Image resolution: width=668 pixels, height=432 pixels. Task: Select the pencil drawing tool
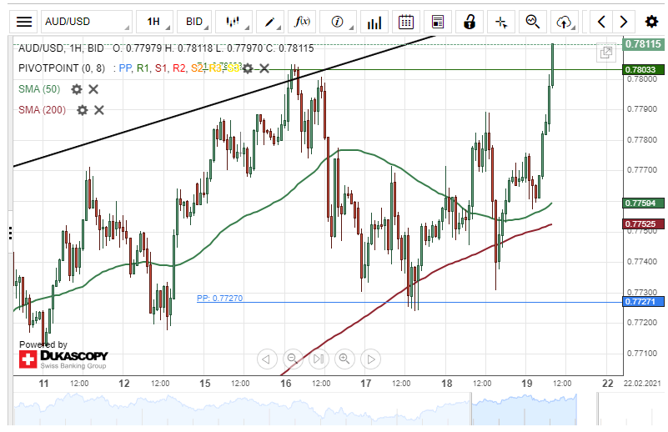[270, 22]
